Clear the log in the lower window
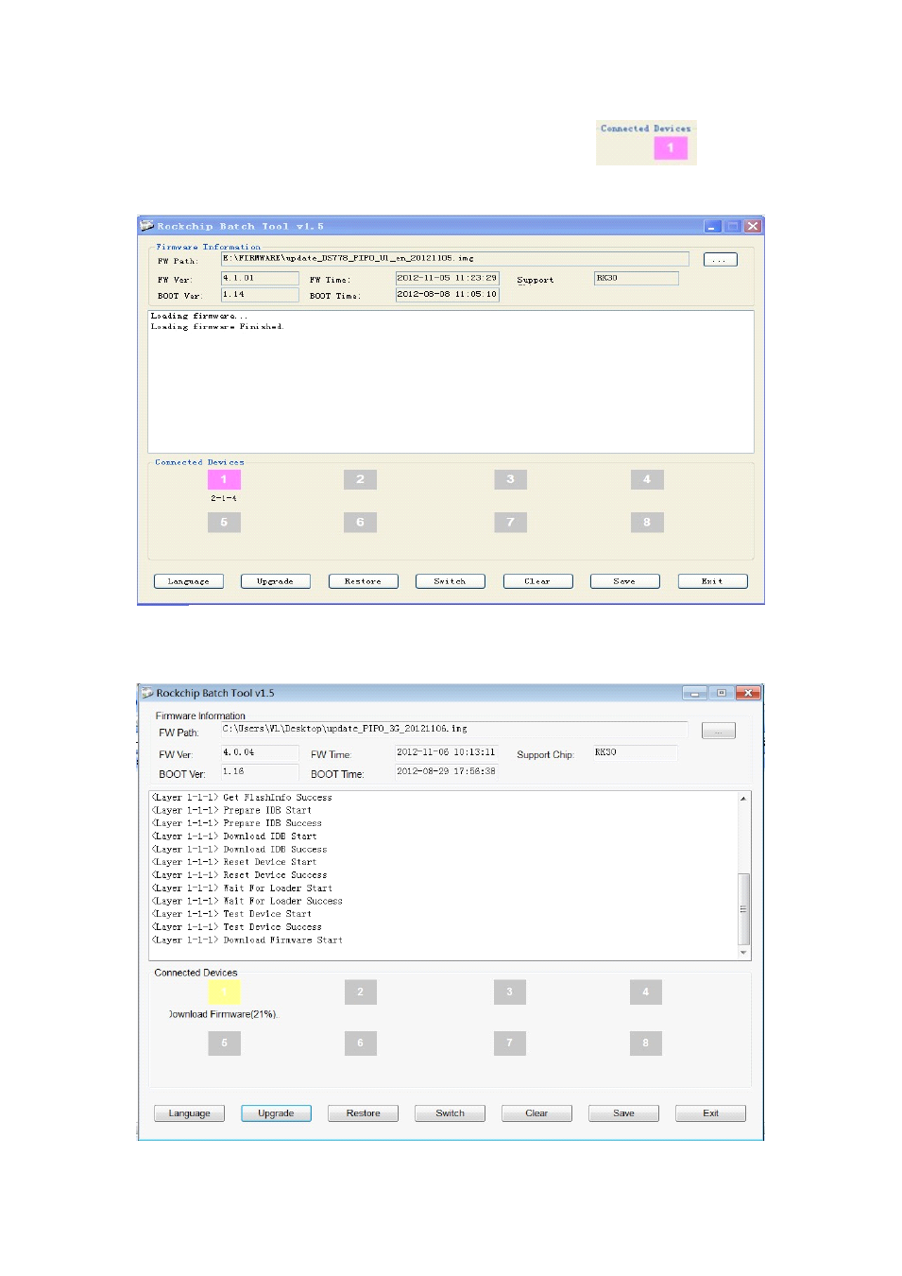The image size is (902, 1276). click(536, 1113)
